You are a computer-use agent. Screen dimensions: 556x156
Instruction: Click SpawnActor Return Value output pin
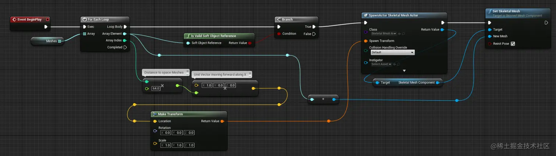point(442,30)
